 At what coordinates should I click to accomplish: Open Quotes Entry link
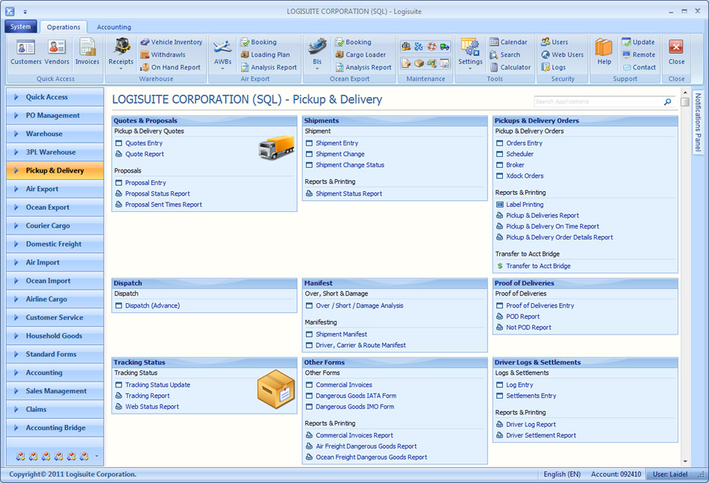point(144,143)
